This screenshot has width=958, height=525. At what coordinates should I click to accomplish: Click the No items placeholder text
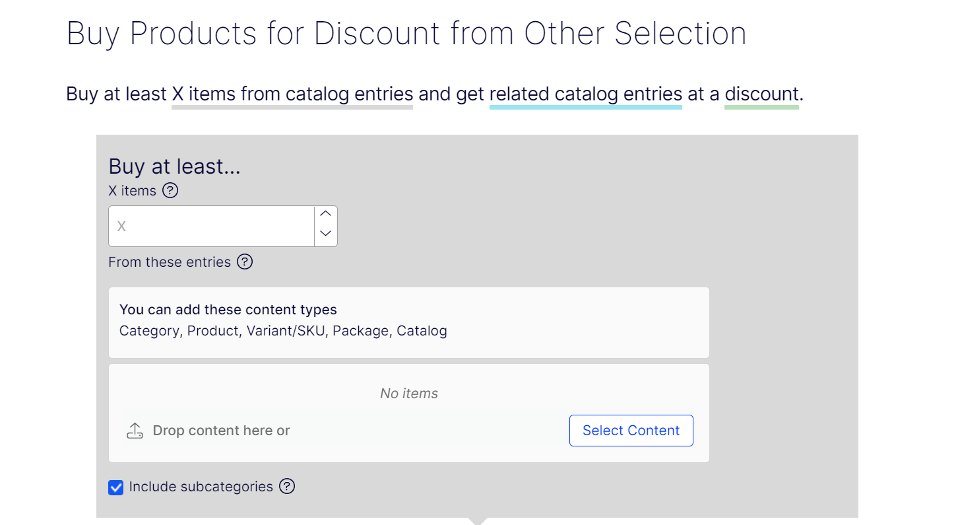pyautogui.click(x=409, y=394)
